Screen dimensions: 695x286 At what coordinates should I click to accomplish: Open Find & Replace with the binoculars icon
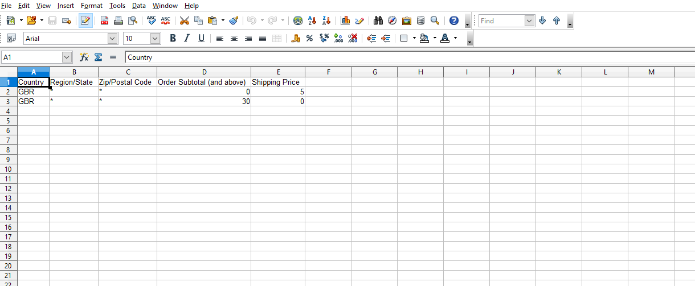click(378, 20)
